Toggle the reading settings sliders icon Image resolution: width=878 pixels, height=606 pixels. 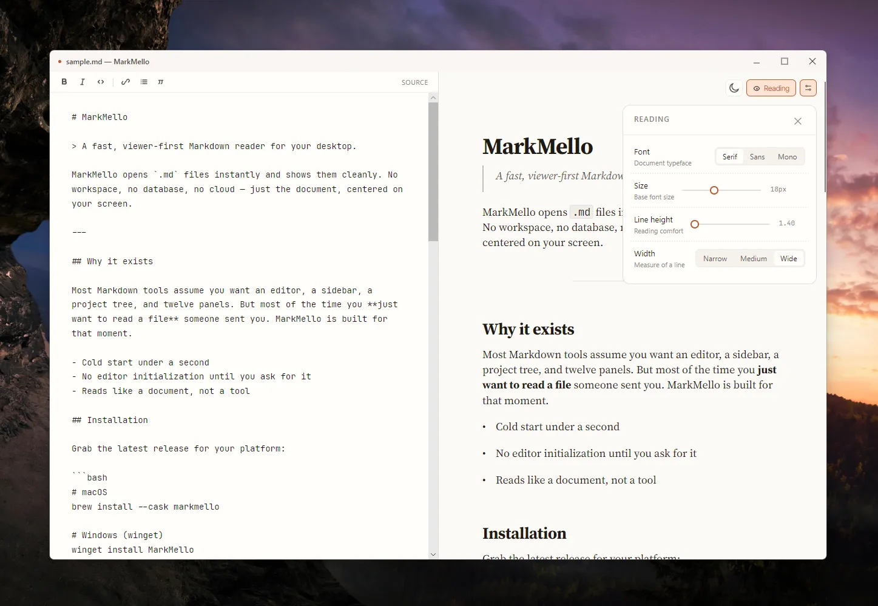(x=808, y=88)
